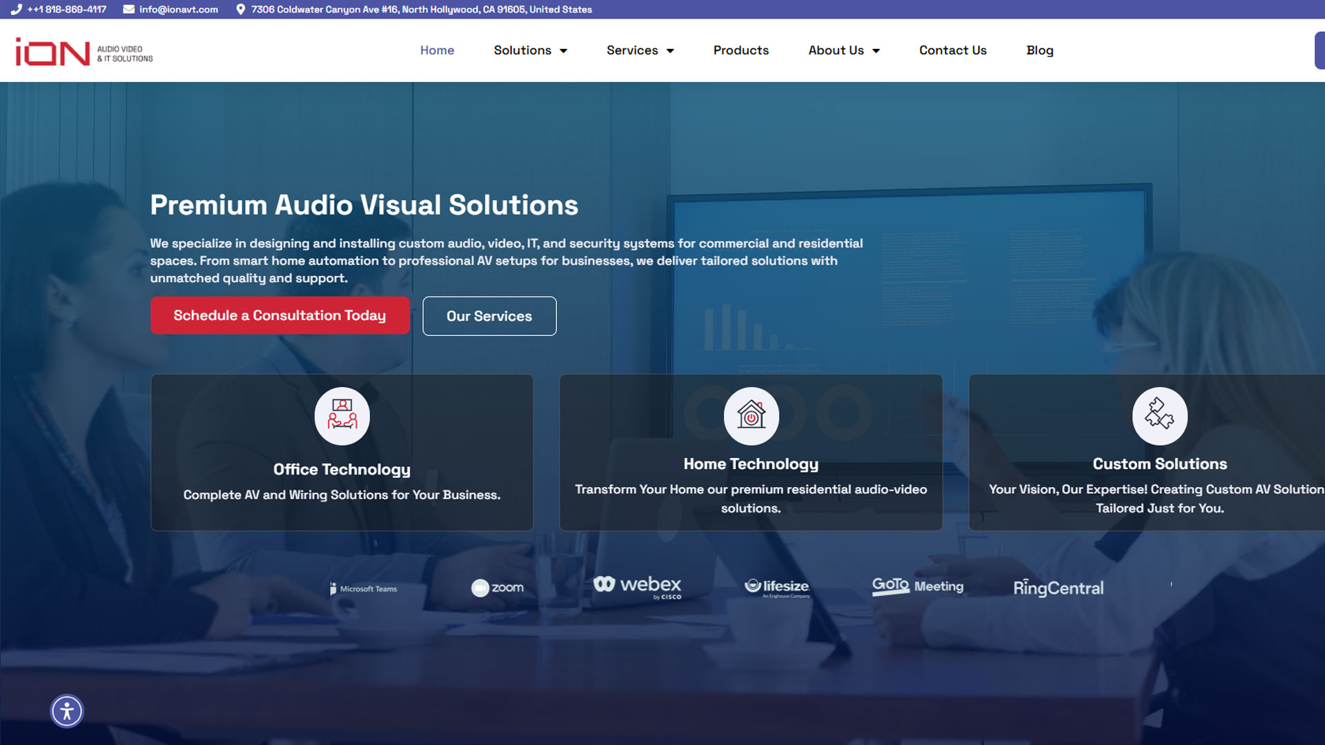
Task: Click the envelope email icon
Action: coord(128,10)
